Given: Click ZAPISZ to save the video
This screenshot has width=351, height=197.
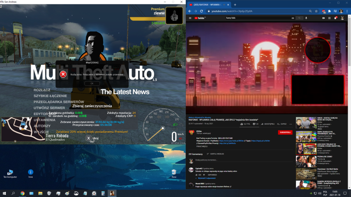Looking at the screenshot, I should (x=282, y=124).
